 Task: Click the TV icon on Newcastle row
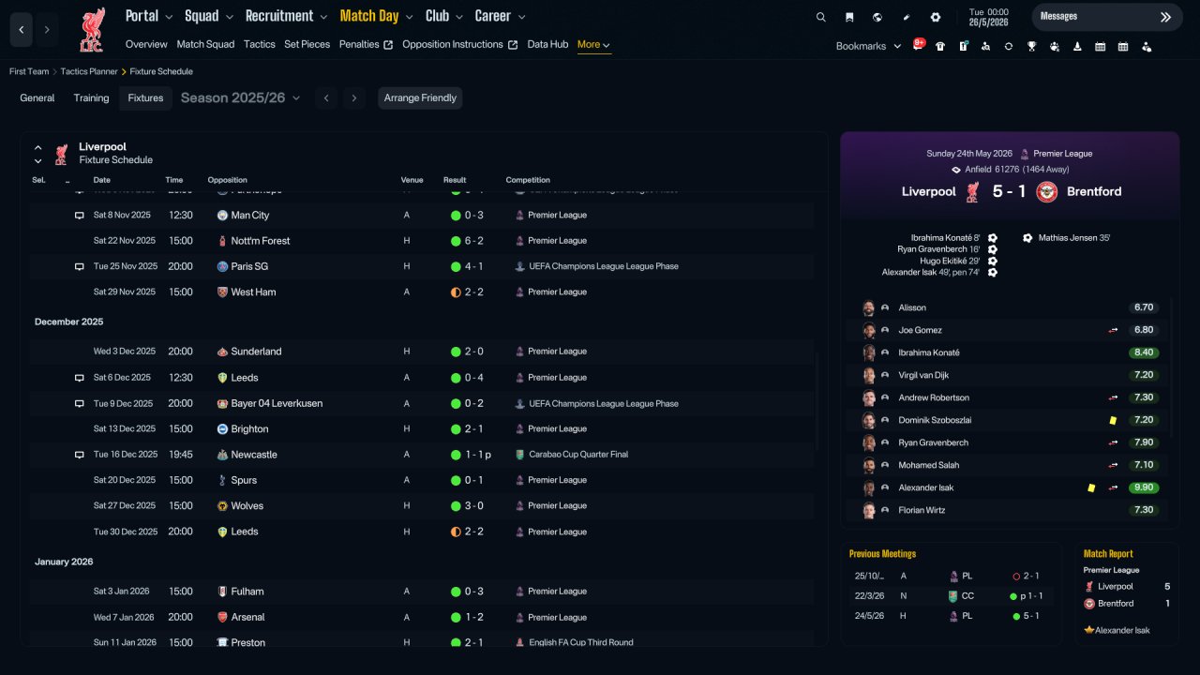pyautogui.click(x=80, y=455)
